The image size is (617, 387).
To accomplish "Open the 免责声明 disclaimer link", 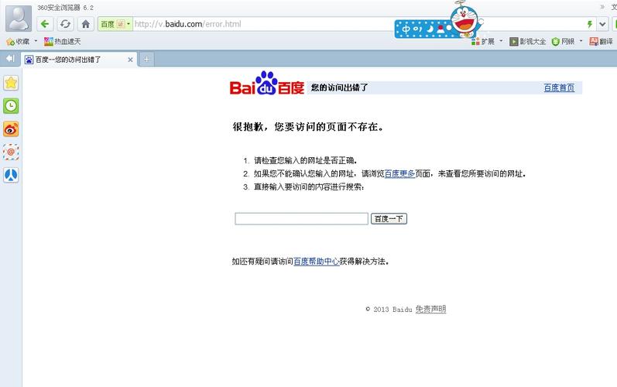I will 430,309.
